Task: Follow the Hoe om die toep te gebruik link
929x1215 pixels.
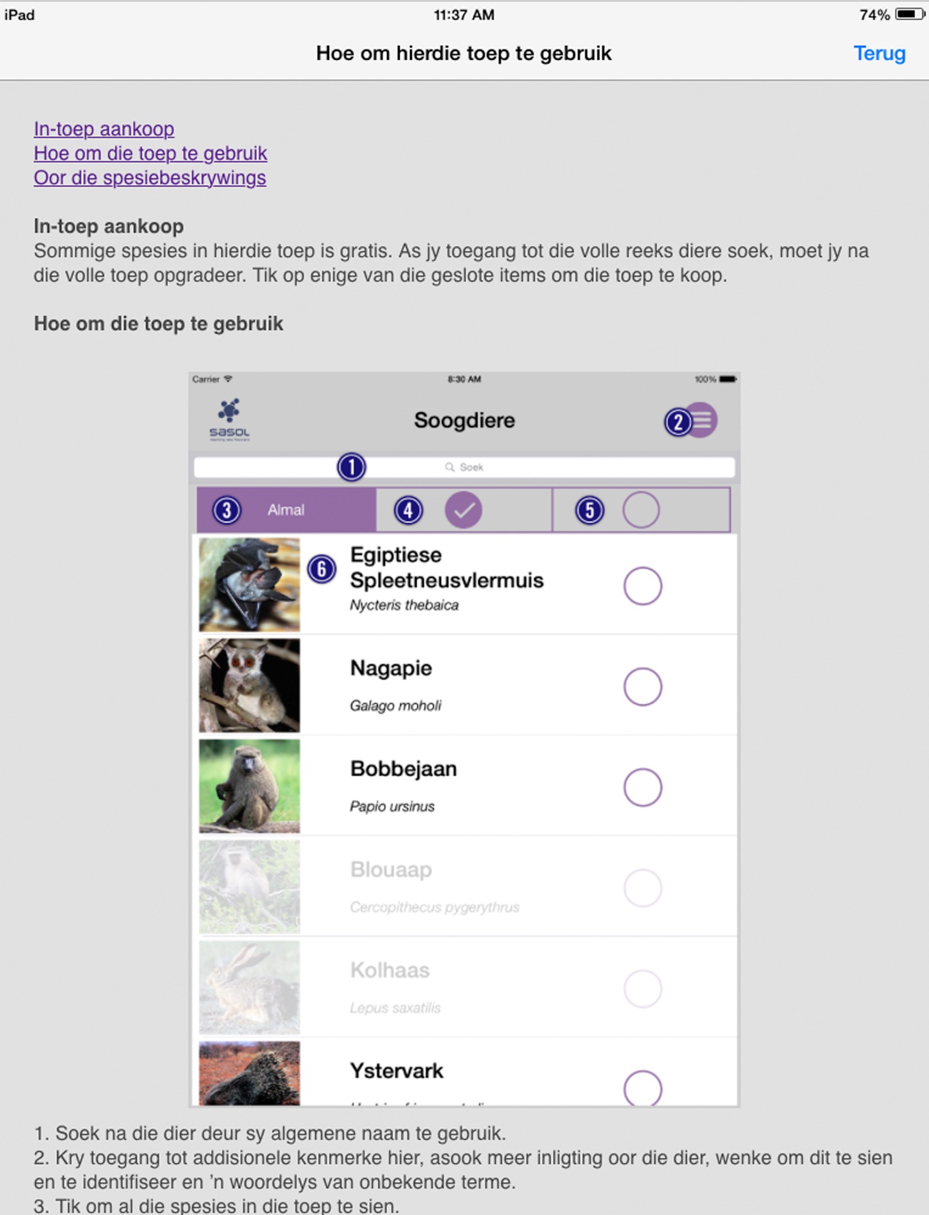Action: point(151,154)
